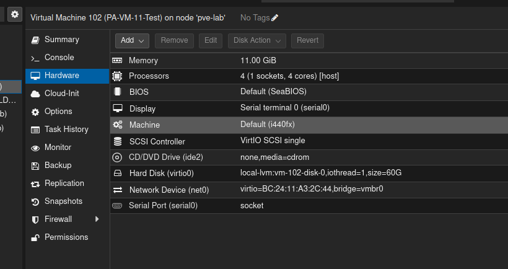Click the Replication arrows icon
Image resolution: width=508 pixels, height=269 pixels.
point(35,184)
